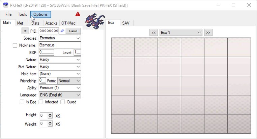Click the Height value field
This screenshot has height=139, width=257.
tap(44, 116)
